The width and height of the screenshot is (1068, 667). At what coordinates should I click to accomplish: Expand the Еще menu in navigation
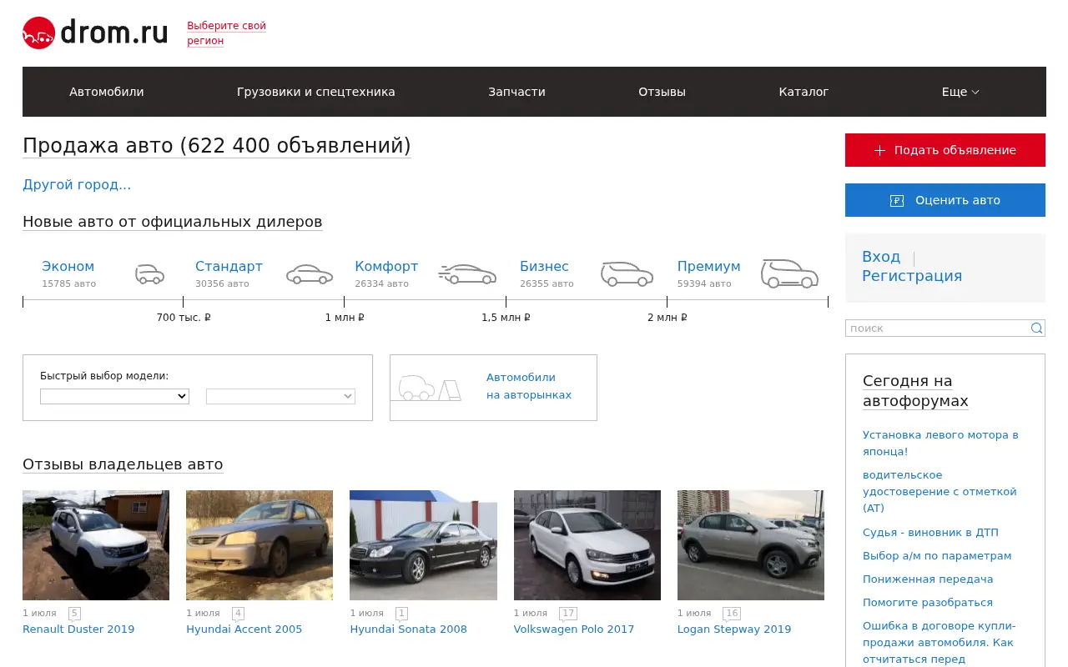pos(960,92)
